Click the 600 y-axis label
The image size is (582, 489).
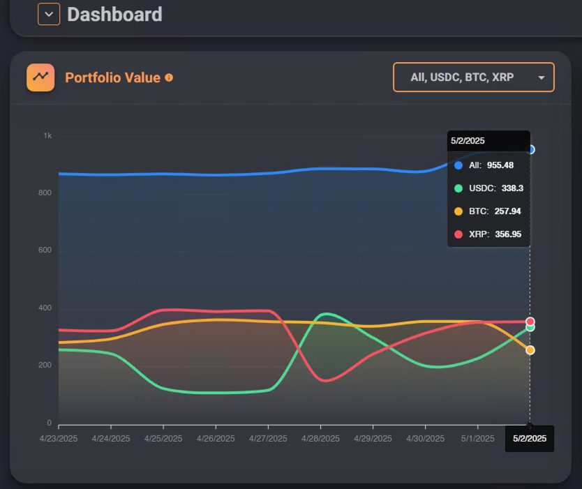pos(45,250)
